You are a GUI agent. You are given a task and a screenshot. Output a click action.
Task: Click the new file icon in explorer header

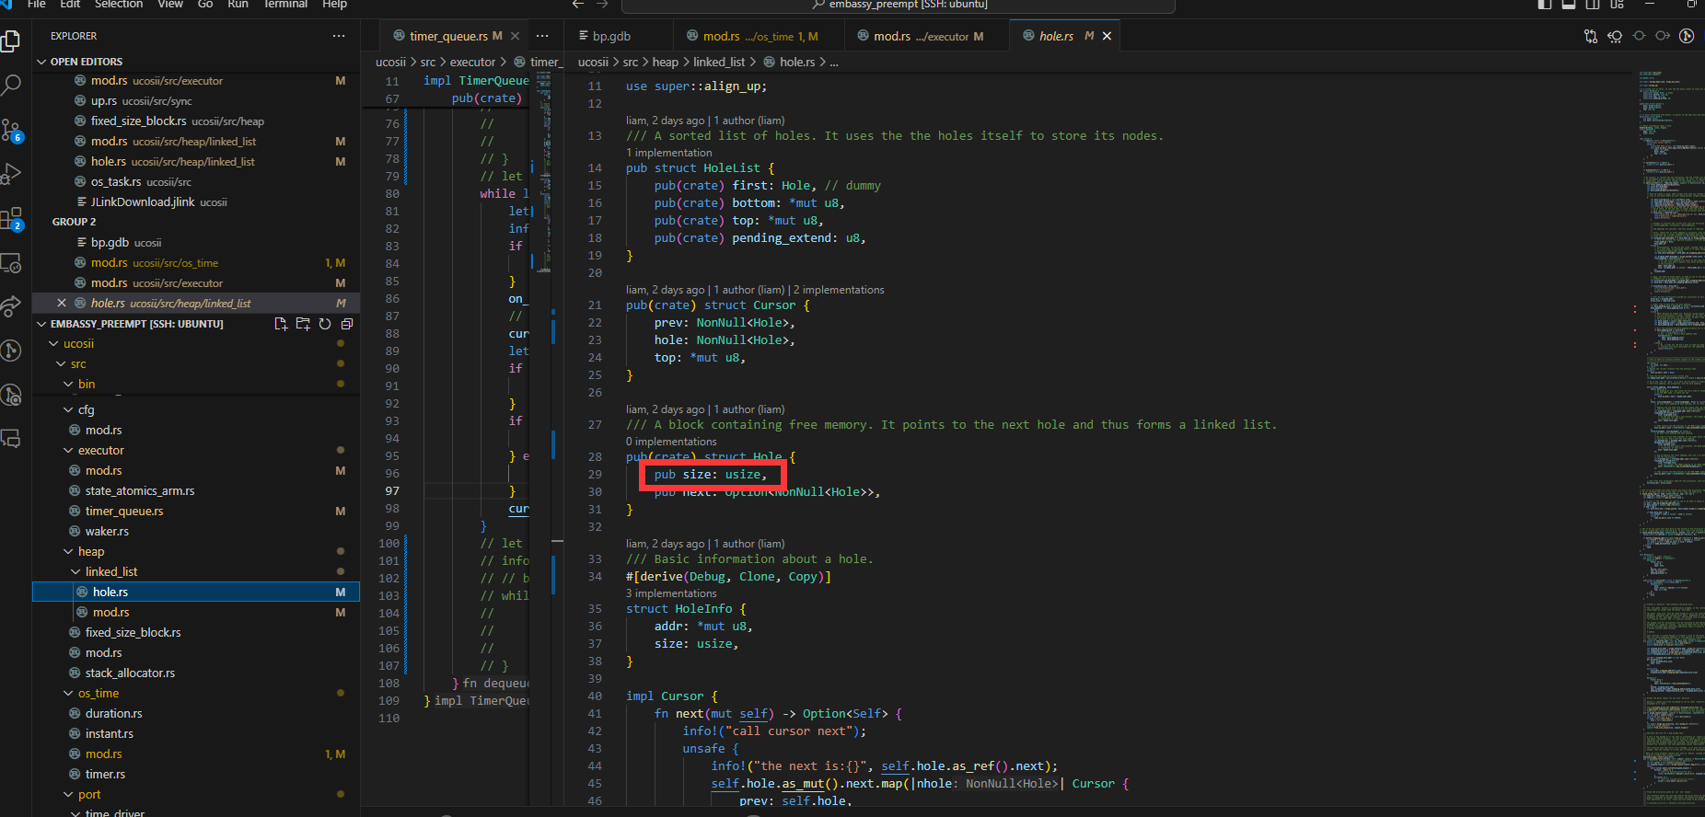coord(281,324)
